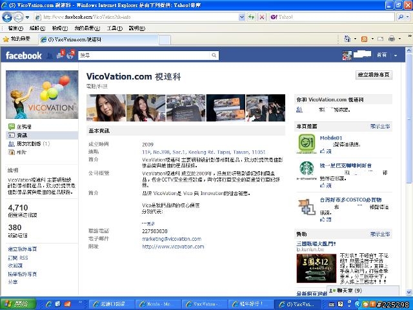The image size is (413, 310).
Task: Open the 編輯(E) Edit menu
Action: 37,28
